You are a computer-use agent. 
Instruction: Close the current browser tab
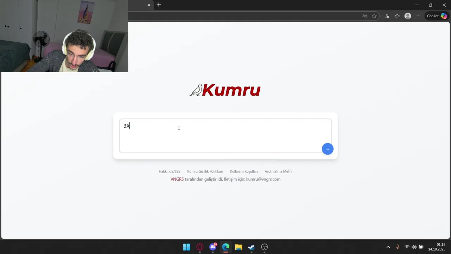point(149,5)
